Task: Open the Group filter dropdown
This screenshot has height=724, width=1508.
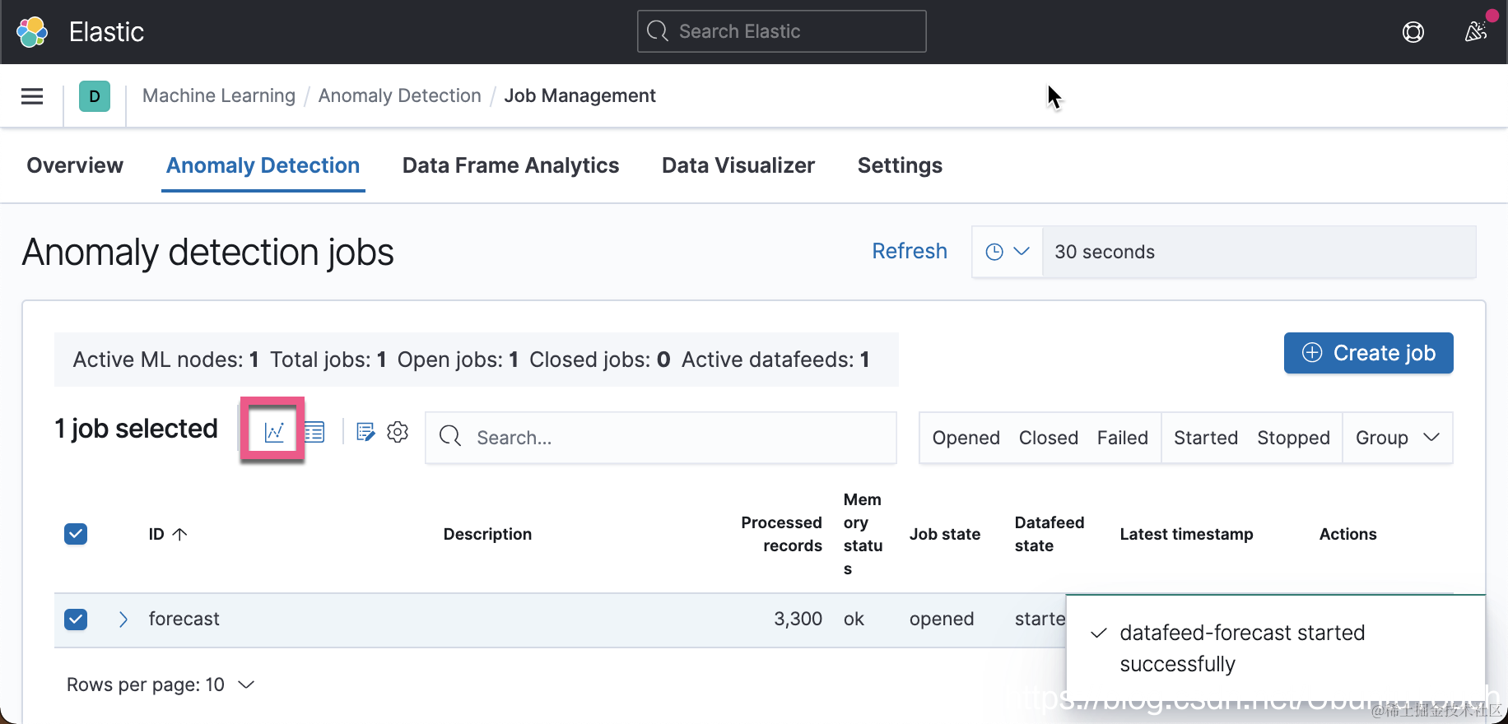Action: pos(1397,438)
